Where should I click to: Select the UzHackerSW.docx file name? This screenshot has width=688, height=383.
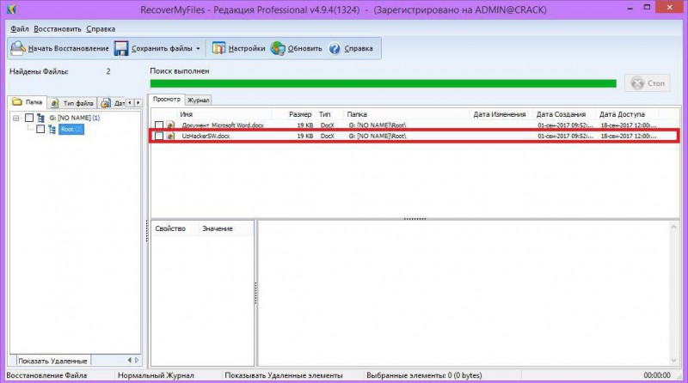tap(206, 137)
